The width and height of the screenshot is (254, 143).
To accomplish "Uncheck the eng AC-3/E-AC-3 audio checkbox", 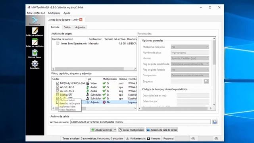I will [57, 91].
